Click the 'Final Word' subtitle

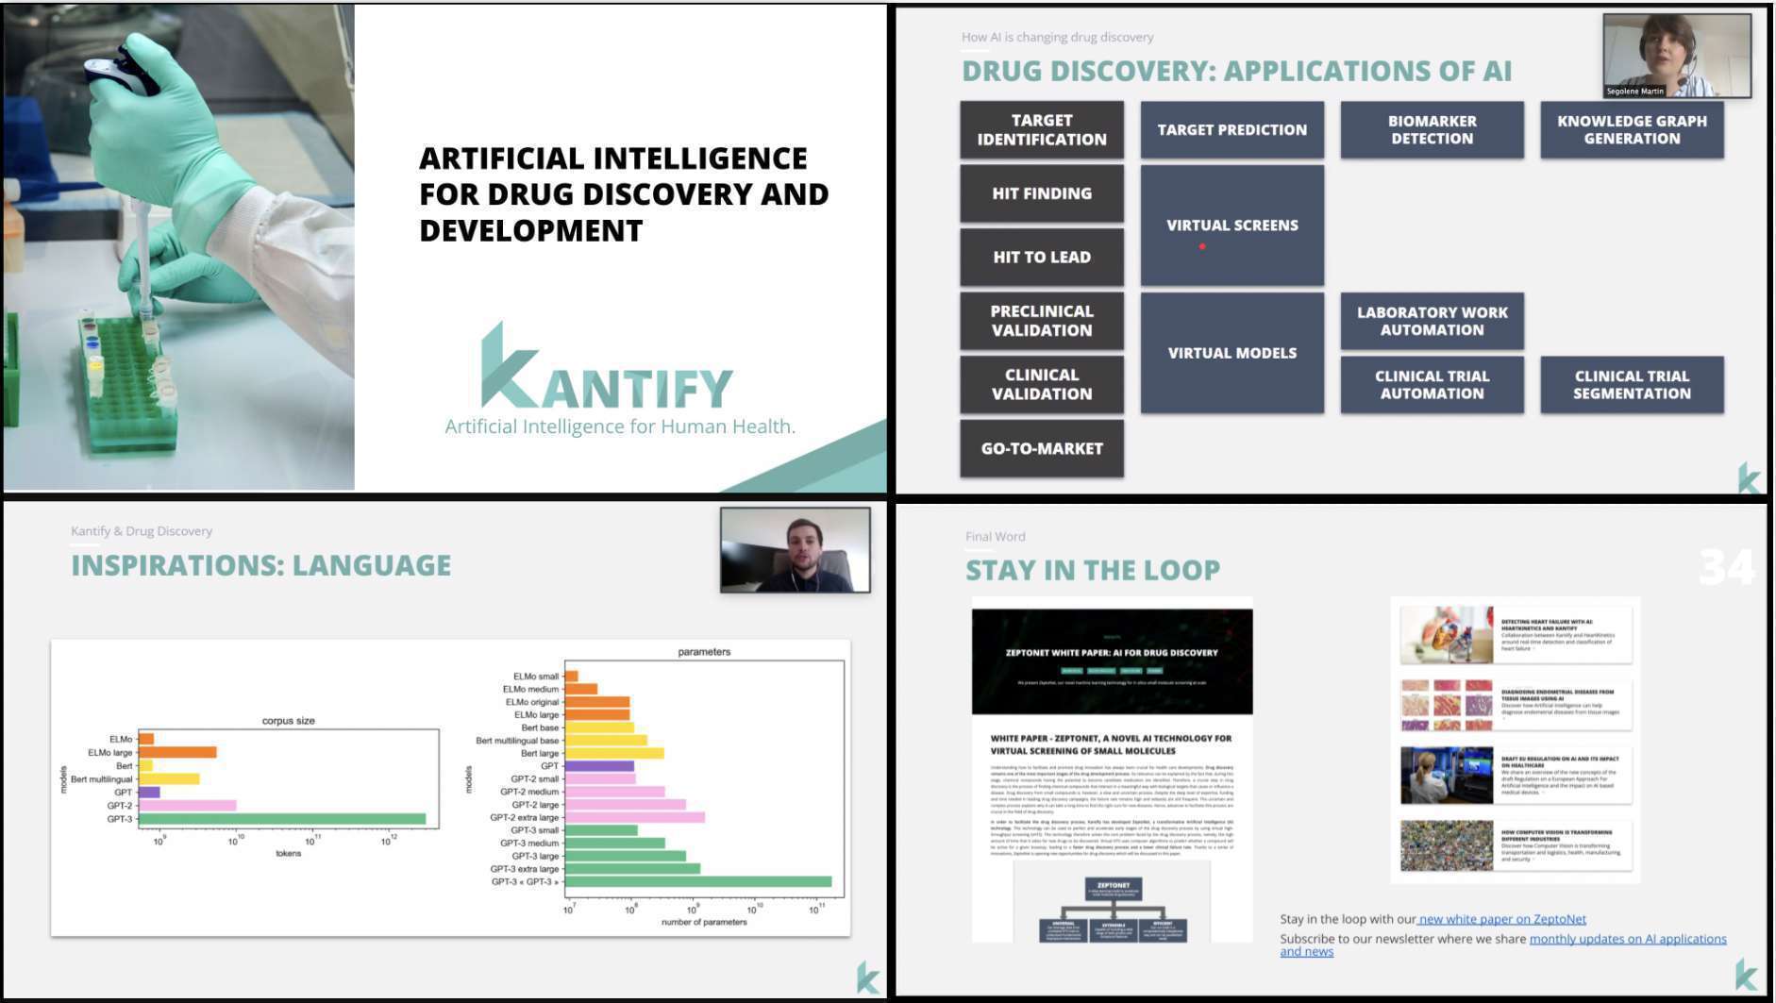995,536
